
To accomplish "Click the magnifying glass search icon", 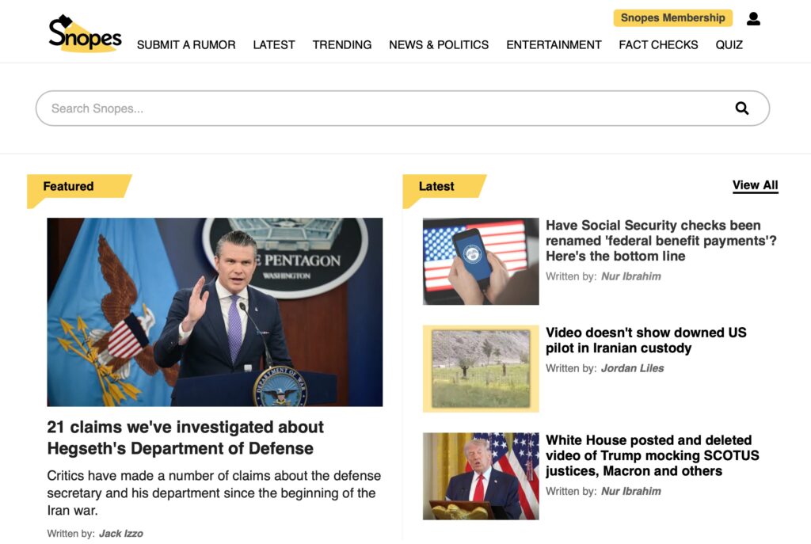I will 741,108.
